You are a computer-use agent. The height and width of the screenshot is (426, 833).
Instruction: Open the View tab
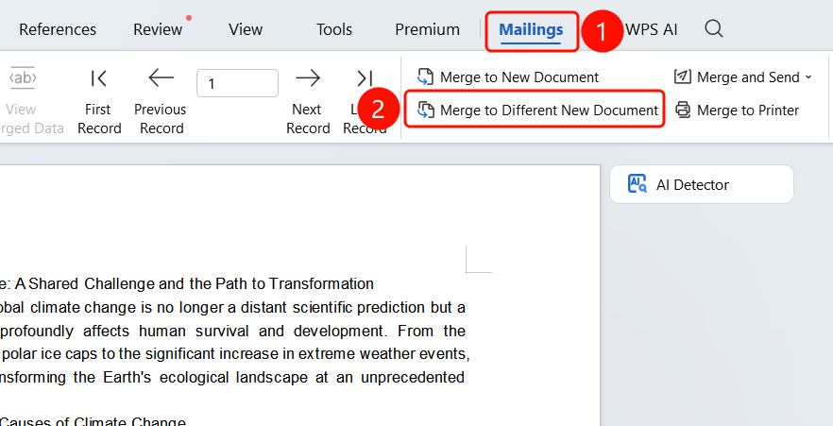click(x=246, y=29)
